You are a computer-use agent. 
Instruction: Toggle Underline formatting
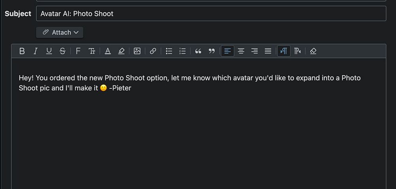click(49, 51)
